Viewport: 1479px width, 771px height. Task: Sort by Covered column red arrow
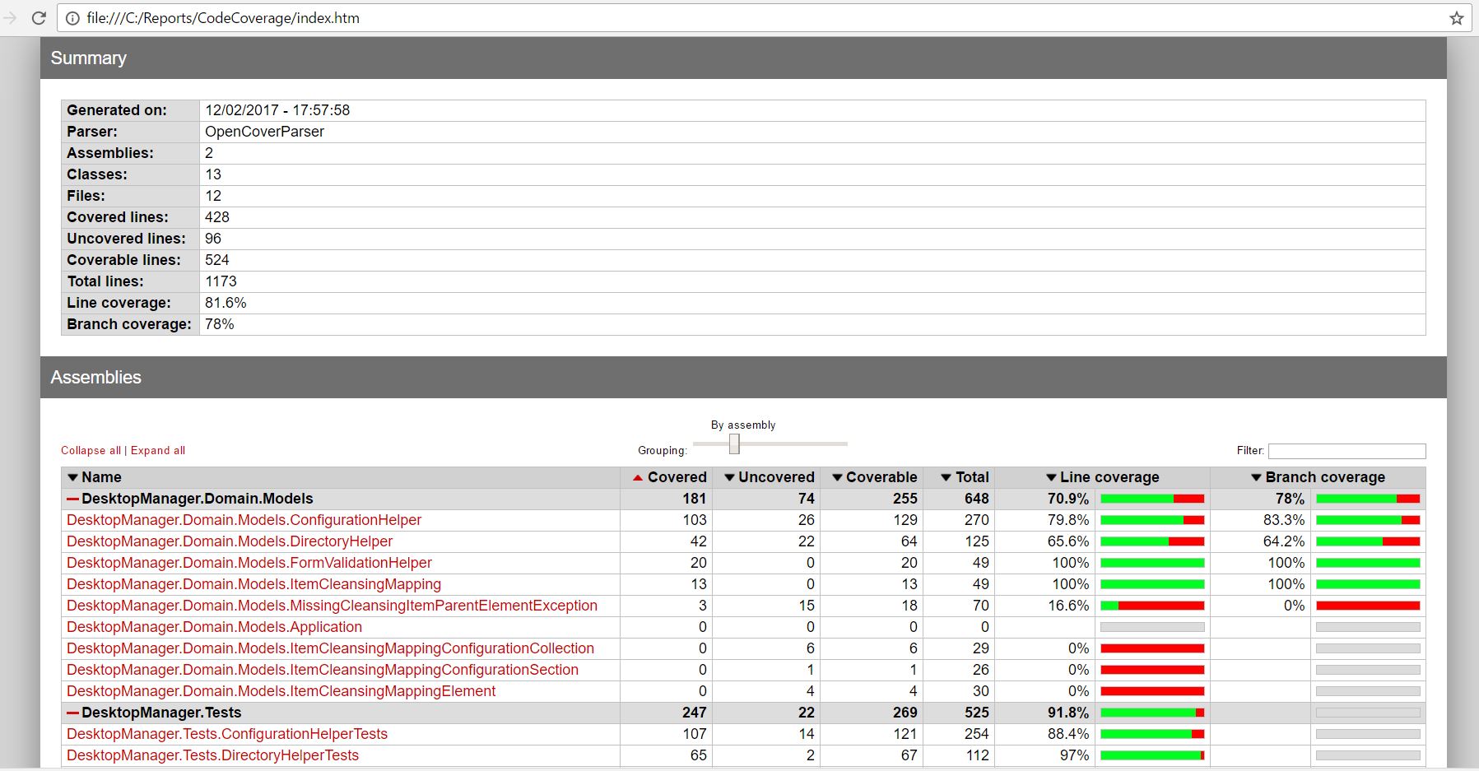click(637, 477)
